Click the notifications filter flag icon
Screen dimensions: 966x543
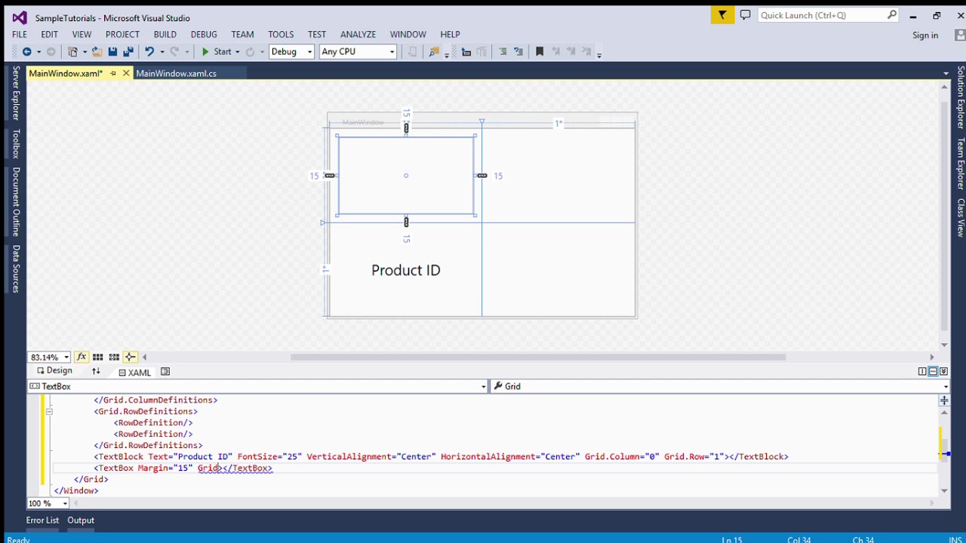722,15
